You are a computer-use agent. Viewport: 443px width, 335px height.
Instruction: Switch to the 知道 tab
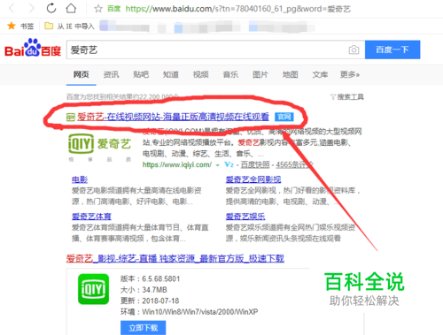[x=171, y=74]
